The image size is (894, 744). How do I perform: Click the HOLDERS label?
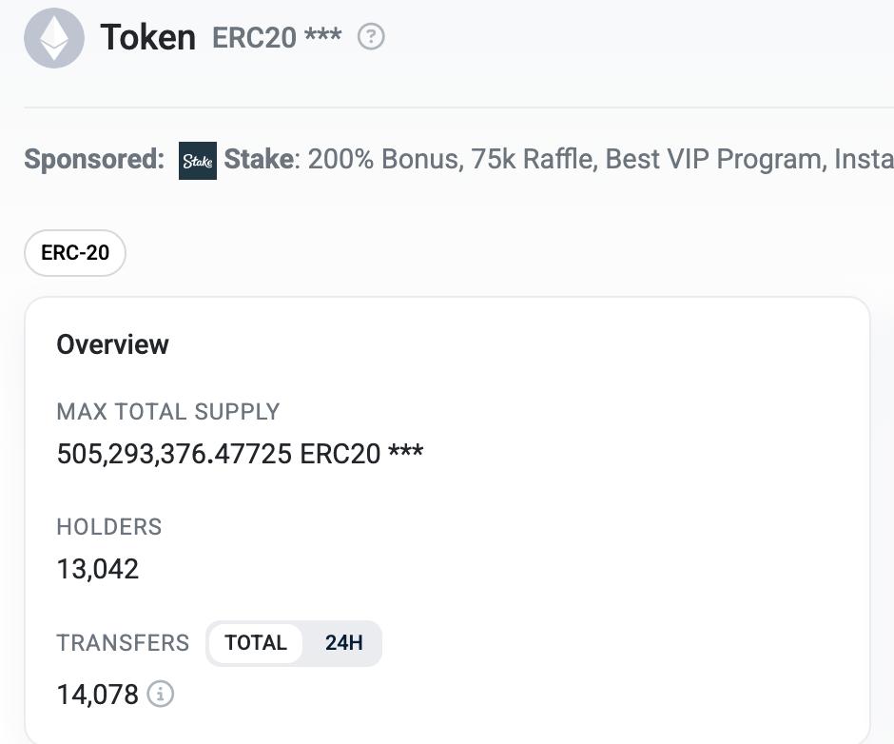pos(109,527)
